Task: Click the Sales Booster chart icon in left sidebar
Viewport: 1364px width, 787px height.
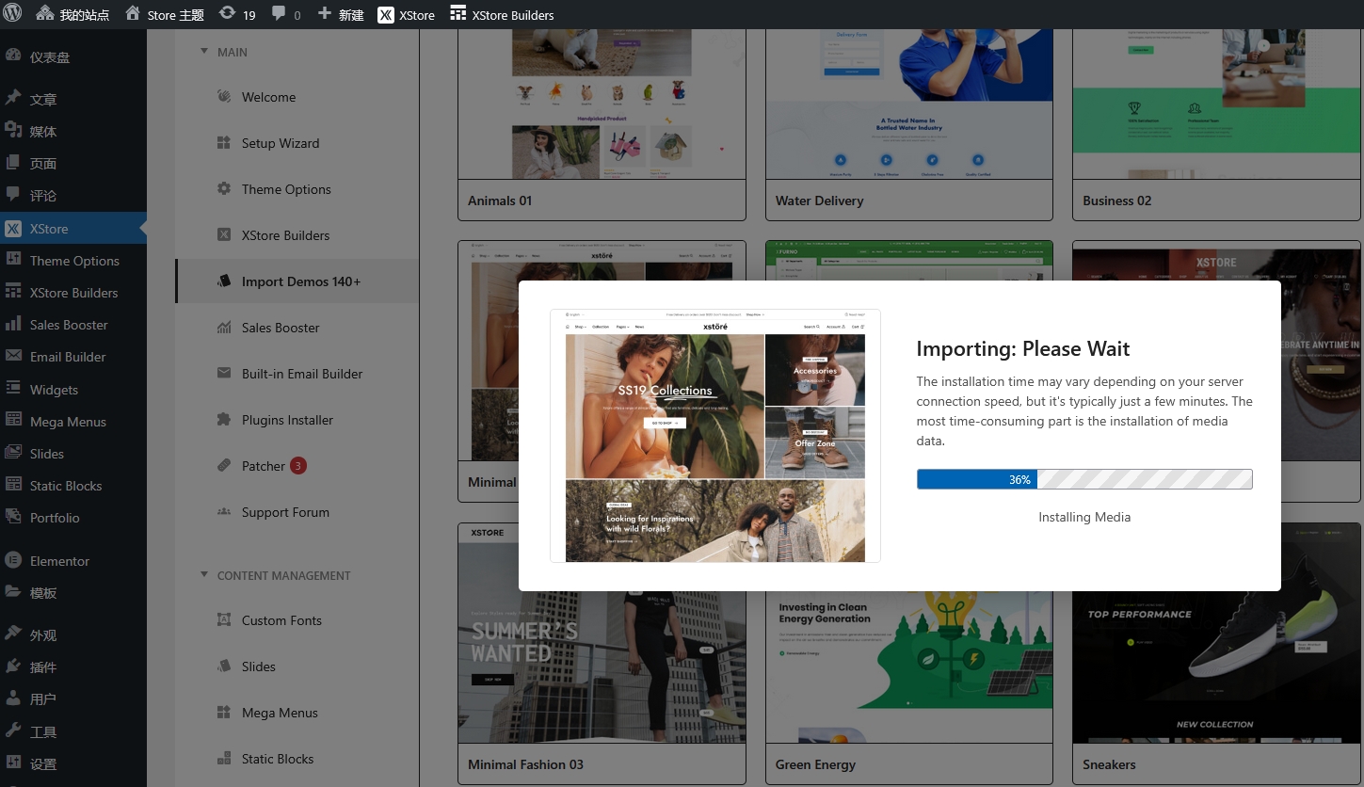Action: point(13,324)
